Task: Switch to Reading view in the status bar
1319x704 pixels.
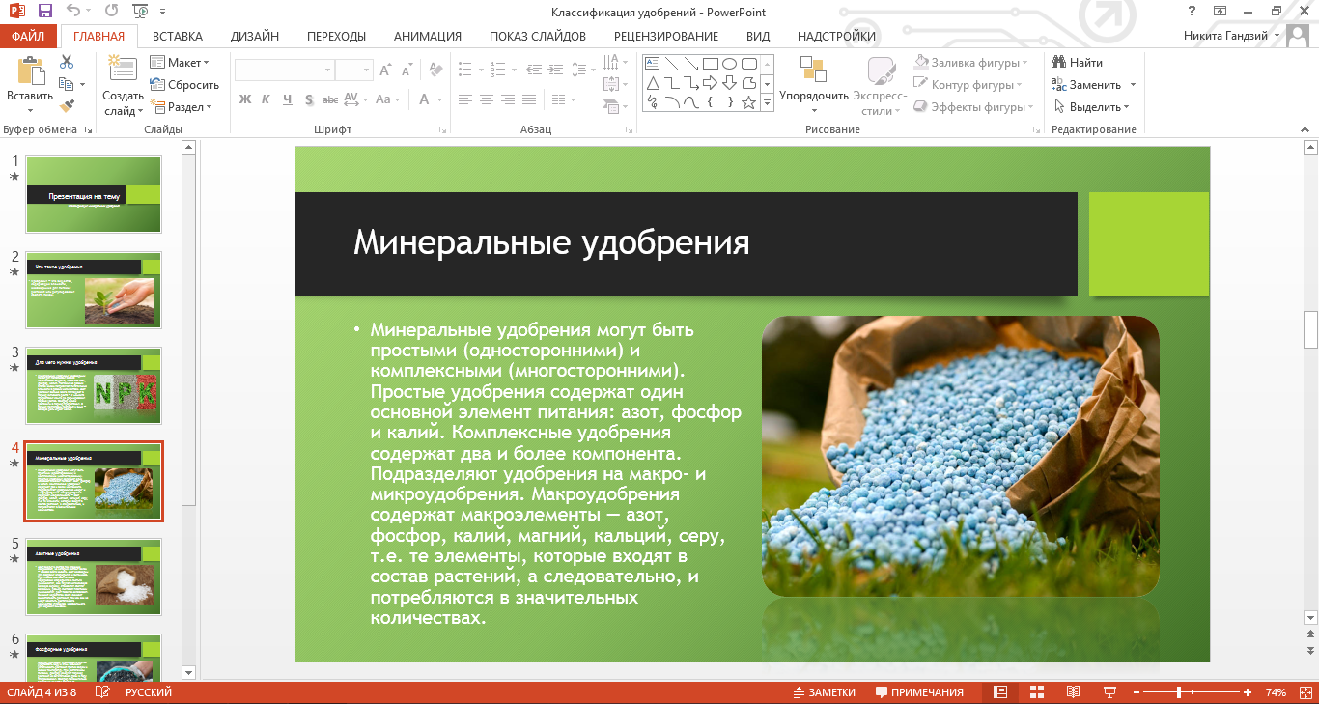Action: (x=1073, y=692)
